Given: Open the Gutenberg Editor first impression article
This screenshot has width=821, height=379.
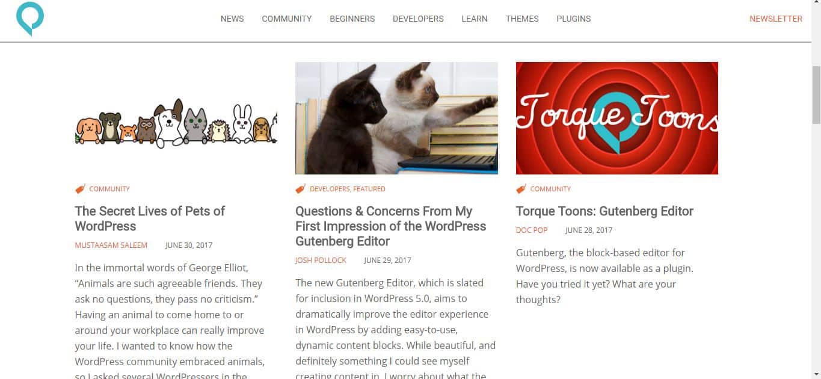Looking at the screenshot, I should (x=390, y=226).
